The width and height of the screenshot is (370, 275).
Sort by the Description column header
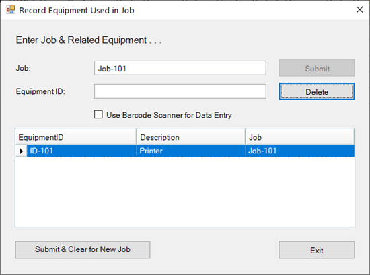coord(191,137)
